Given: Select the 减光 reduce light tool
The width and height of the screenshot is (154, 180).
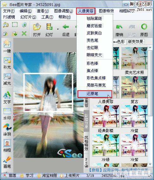Looking at the screenshot, I should [7, 79].
